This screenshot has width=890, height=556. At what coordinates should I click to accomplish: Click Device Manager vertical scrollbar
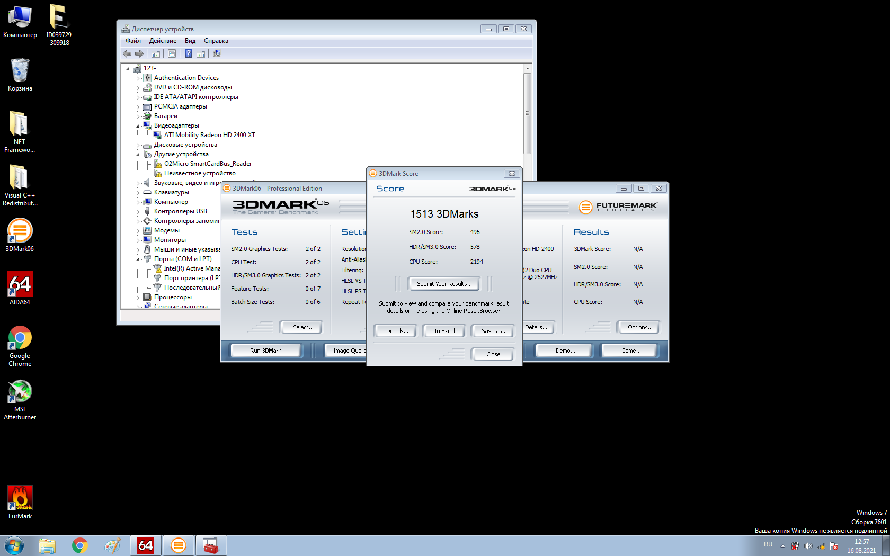527,114
